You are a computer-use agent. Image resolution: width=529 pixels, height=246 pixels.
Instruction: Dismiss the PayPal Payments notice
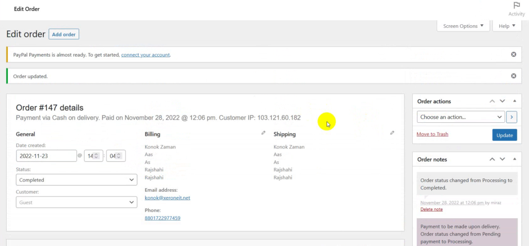click(x=514, y=55)
